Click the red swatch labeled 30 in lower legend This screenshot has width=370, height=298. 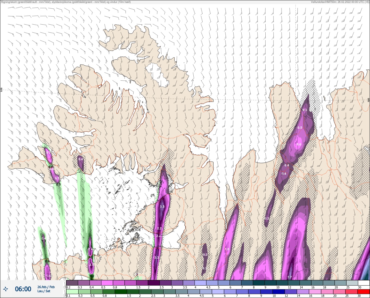click(364, 291)
